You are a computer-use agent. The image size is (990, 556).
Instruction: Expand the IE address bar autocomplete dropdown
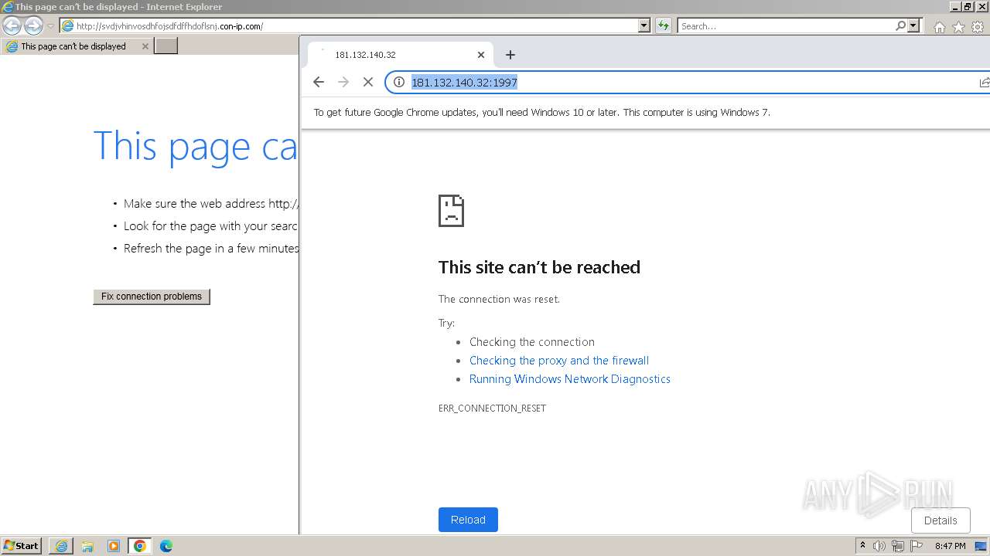point(644,25)
